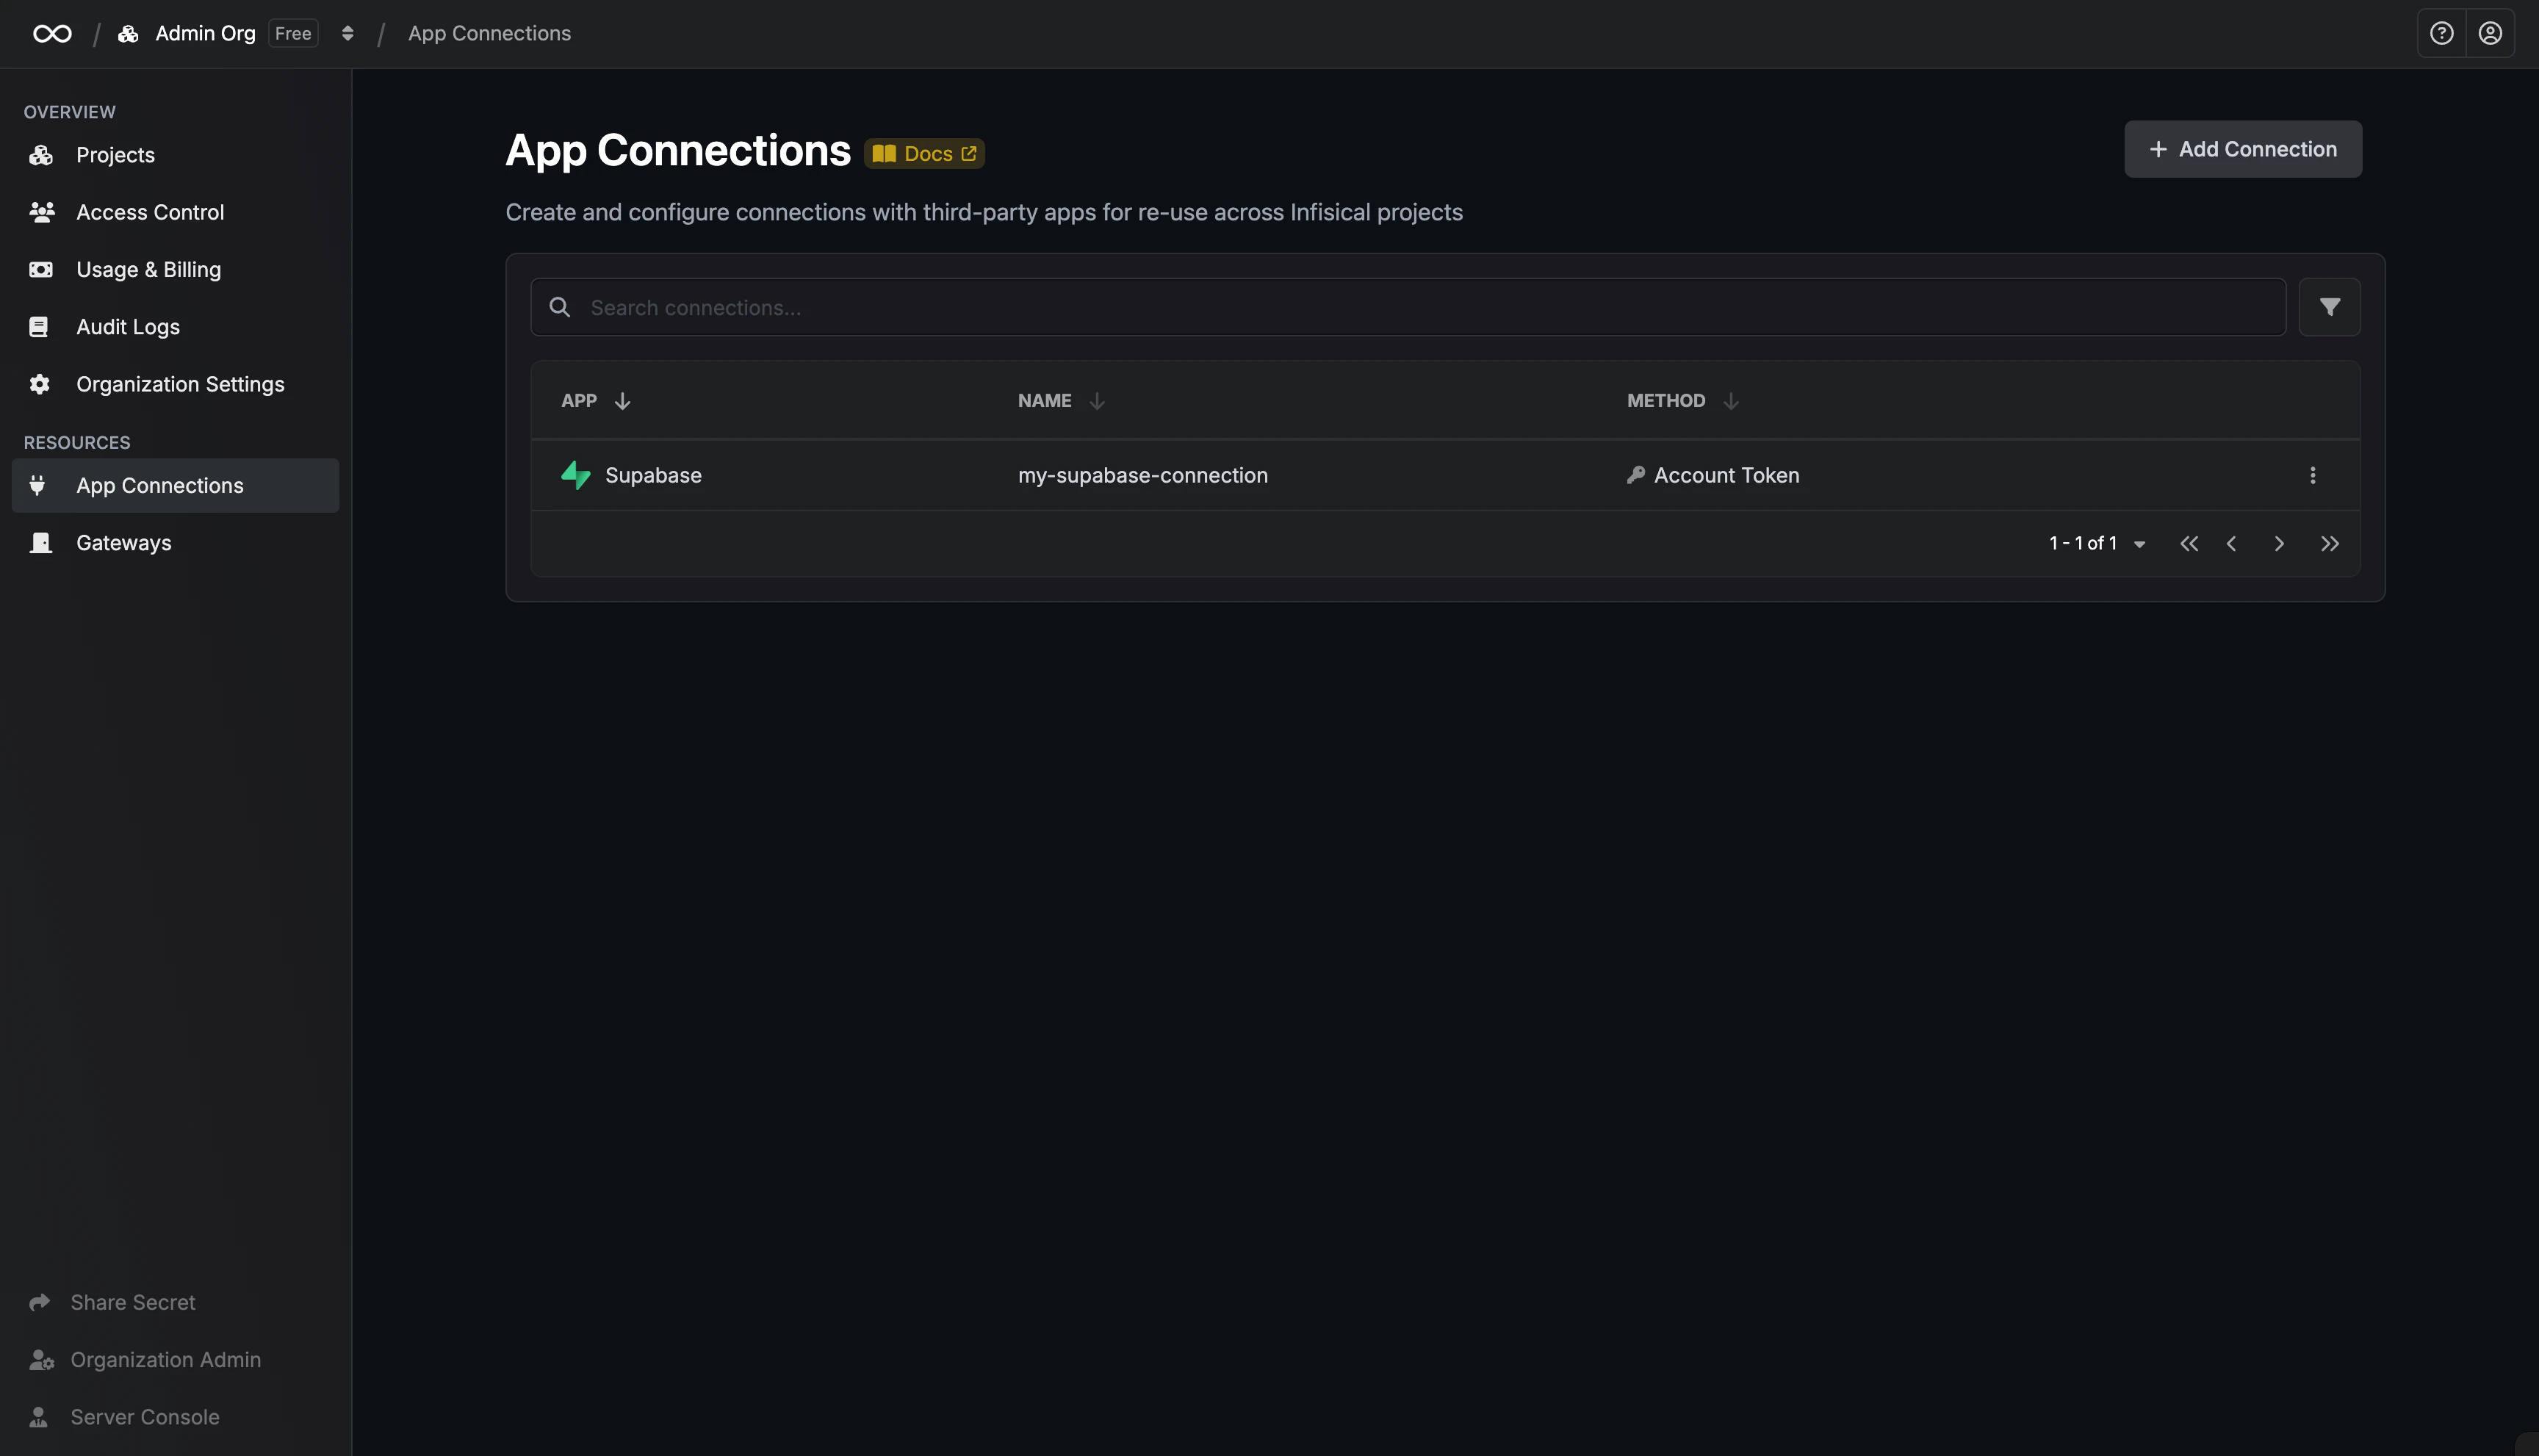This screenshot has width=2539, height=1456.
Task: Click the NAME column header
Action: (x=1044, y=401)
